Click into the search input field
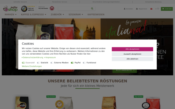This screenshot has width=175, height=109. [75, 8]
